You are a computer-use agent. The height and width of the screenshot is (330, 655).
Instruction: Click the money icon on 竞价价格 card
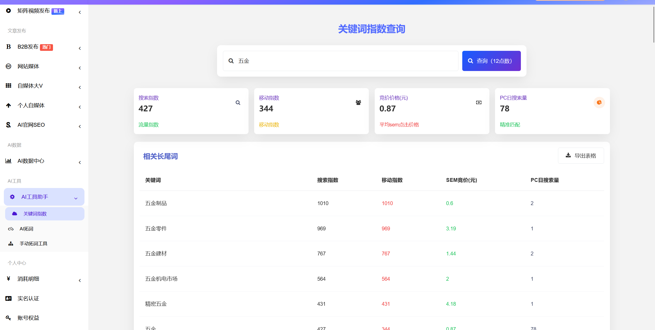tap(479, 103)
